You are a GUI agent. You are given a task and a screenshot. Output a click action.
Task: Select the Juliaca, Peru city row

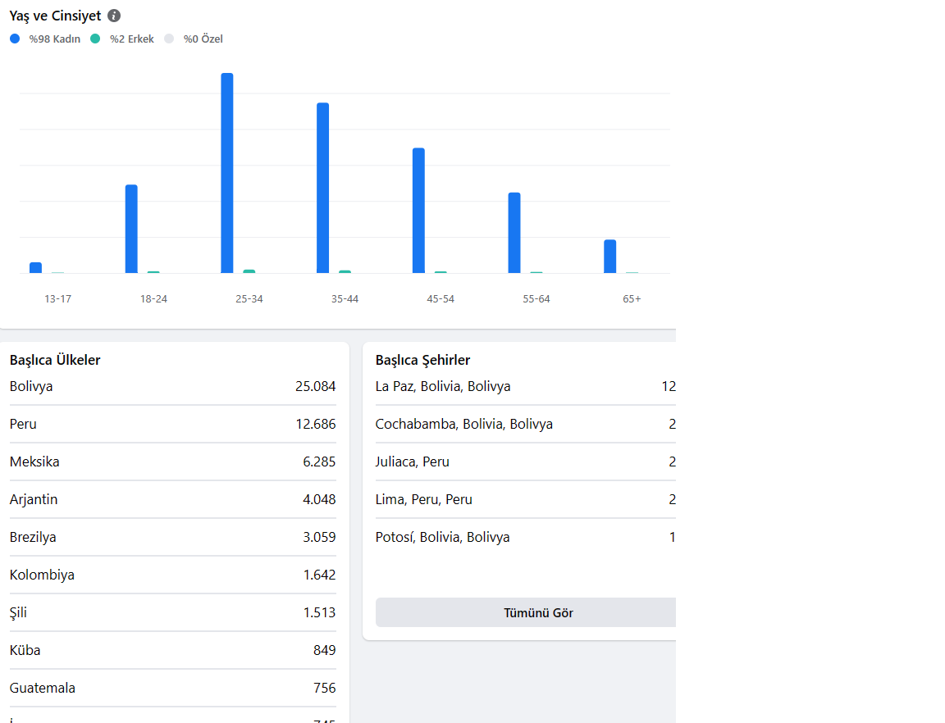pyautogui.click(x=526, y=462)
